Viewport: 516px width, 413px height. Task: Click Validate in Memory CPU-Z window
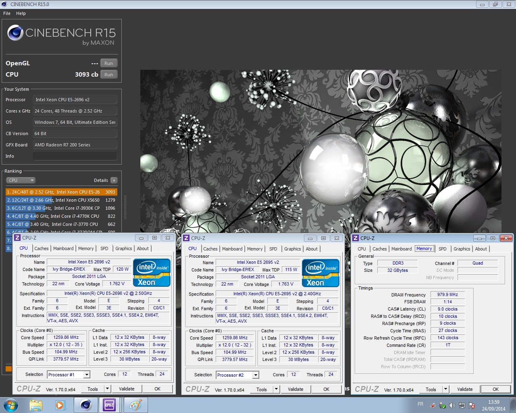point(465,389)
